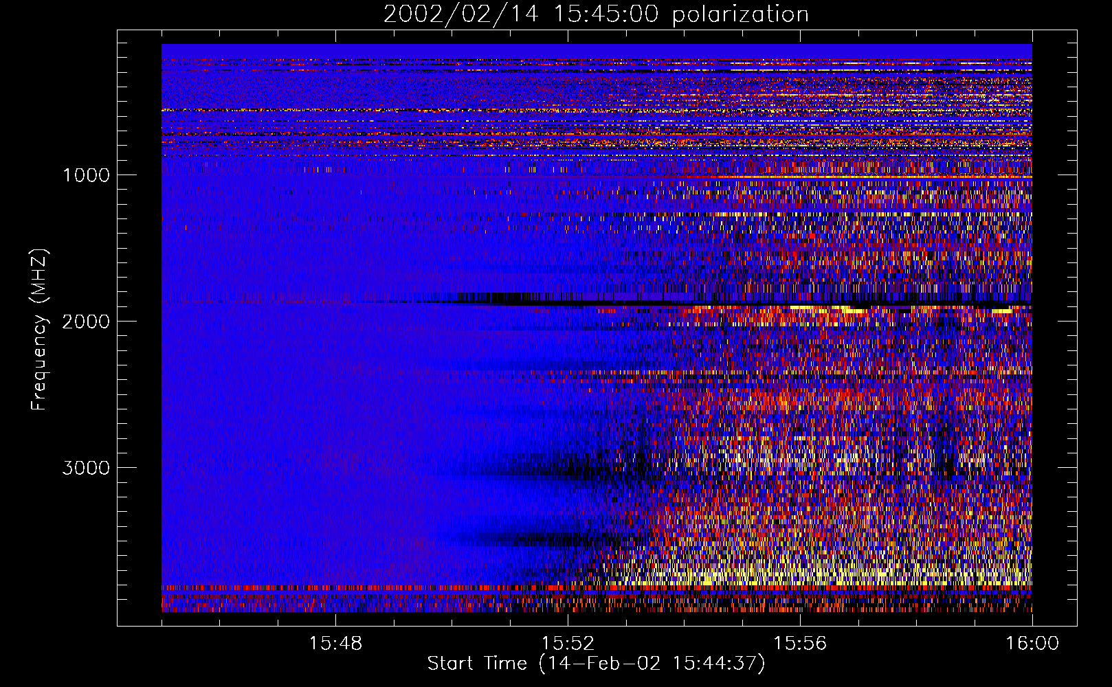Click the 3000 frequency tick label
This screenshot has width=1112, height=687.
86,468
